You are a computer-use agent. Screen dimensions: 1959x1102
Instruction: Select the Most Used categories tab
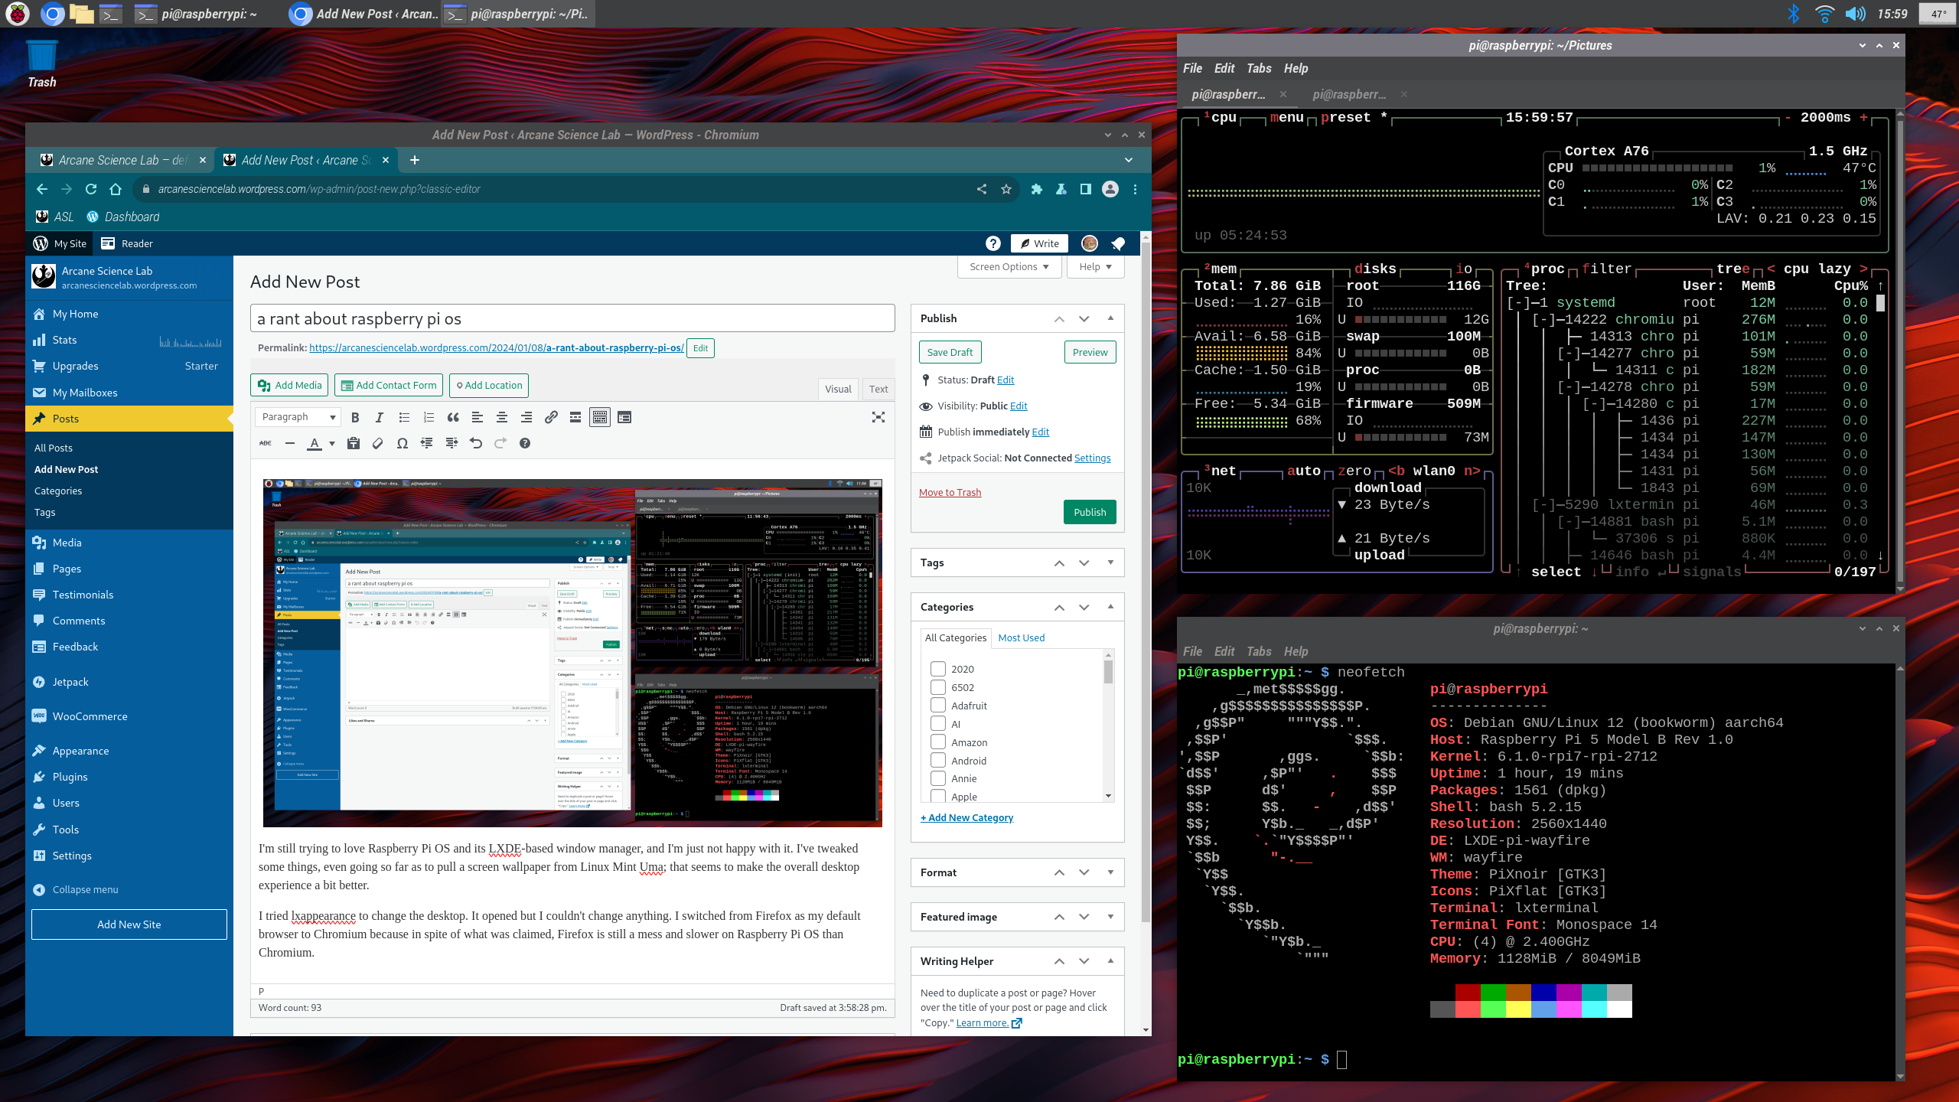[x=1021, y=637]
